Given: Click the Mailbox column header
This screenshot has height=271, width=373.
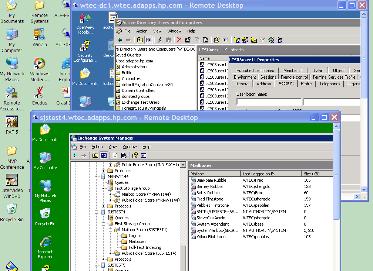Looking at the screenshot, I should (x=215, y=174).
